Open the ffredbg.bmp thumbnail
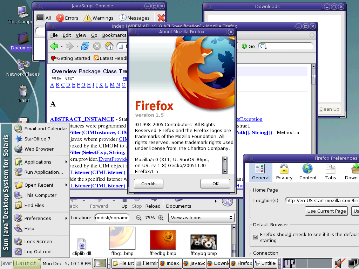The width and height of the screenshot is (359, 269). 163,240
